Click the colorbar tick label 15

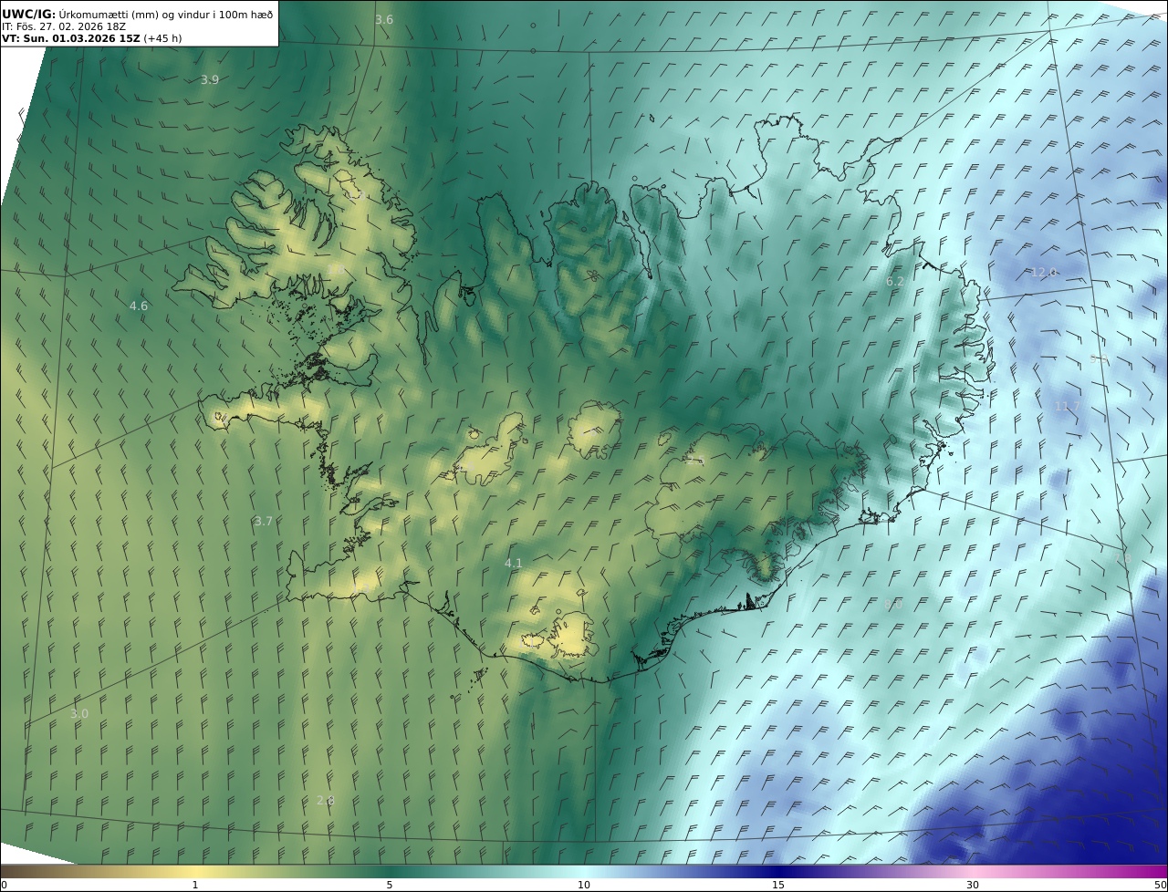click(x=778, y=885)
